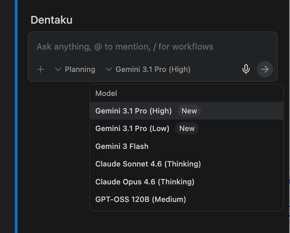Select Gemini 3.1 Pro (High) from the model list
This screenshot has width=290, height=233.
click(x=134, y=111)
